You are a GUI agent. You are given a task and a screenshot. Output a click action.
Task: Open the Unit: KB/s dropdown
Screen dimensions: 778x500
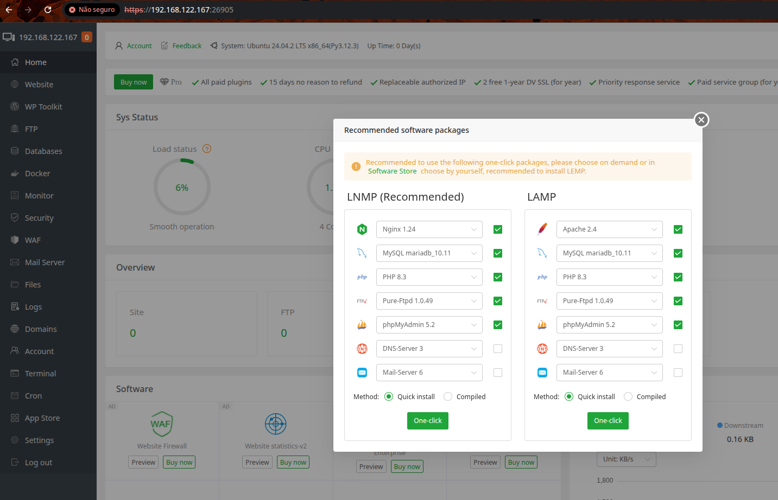627,459
